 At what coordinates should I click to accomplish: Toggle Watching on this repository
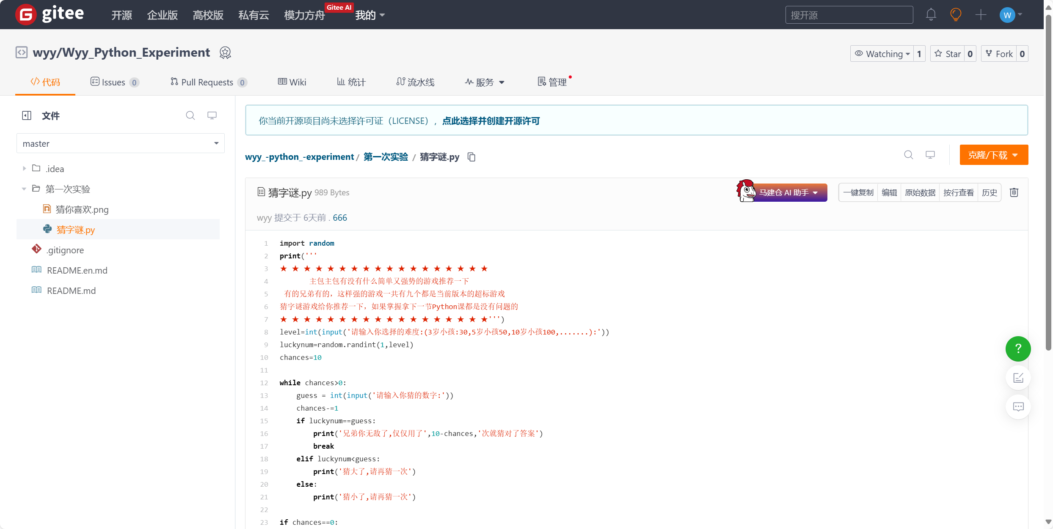(x=882, y=54)
